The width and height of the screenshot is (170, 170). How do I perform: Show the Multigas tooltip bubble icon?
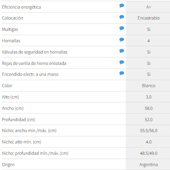tap(122, 28)
